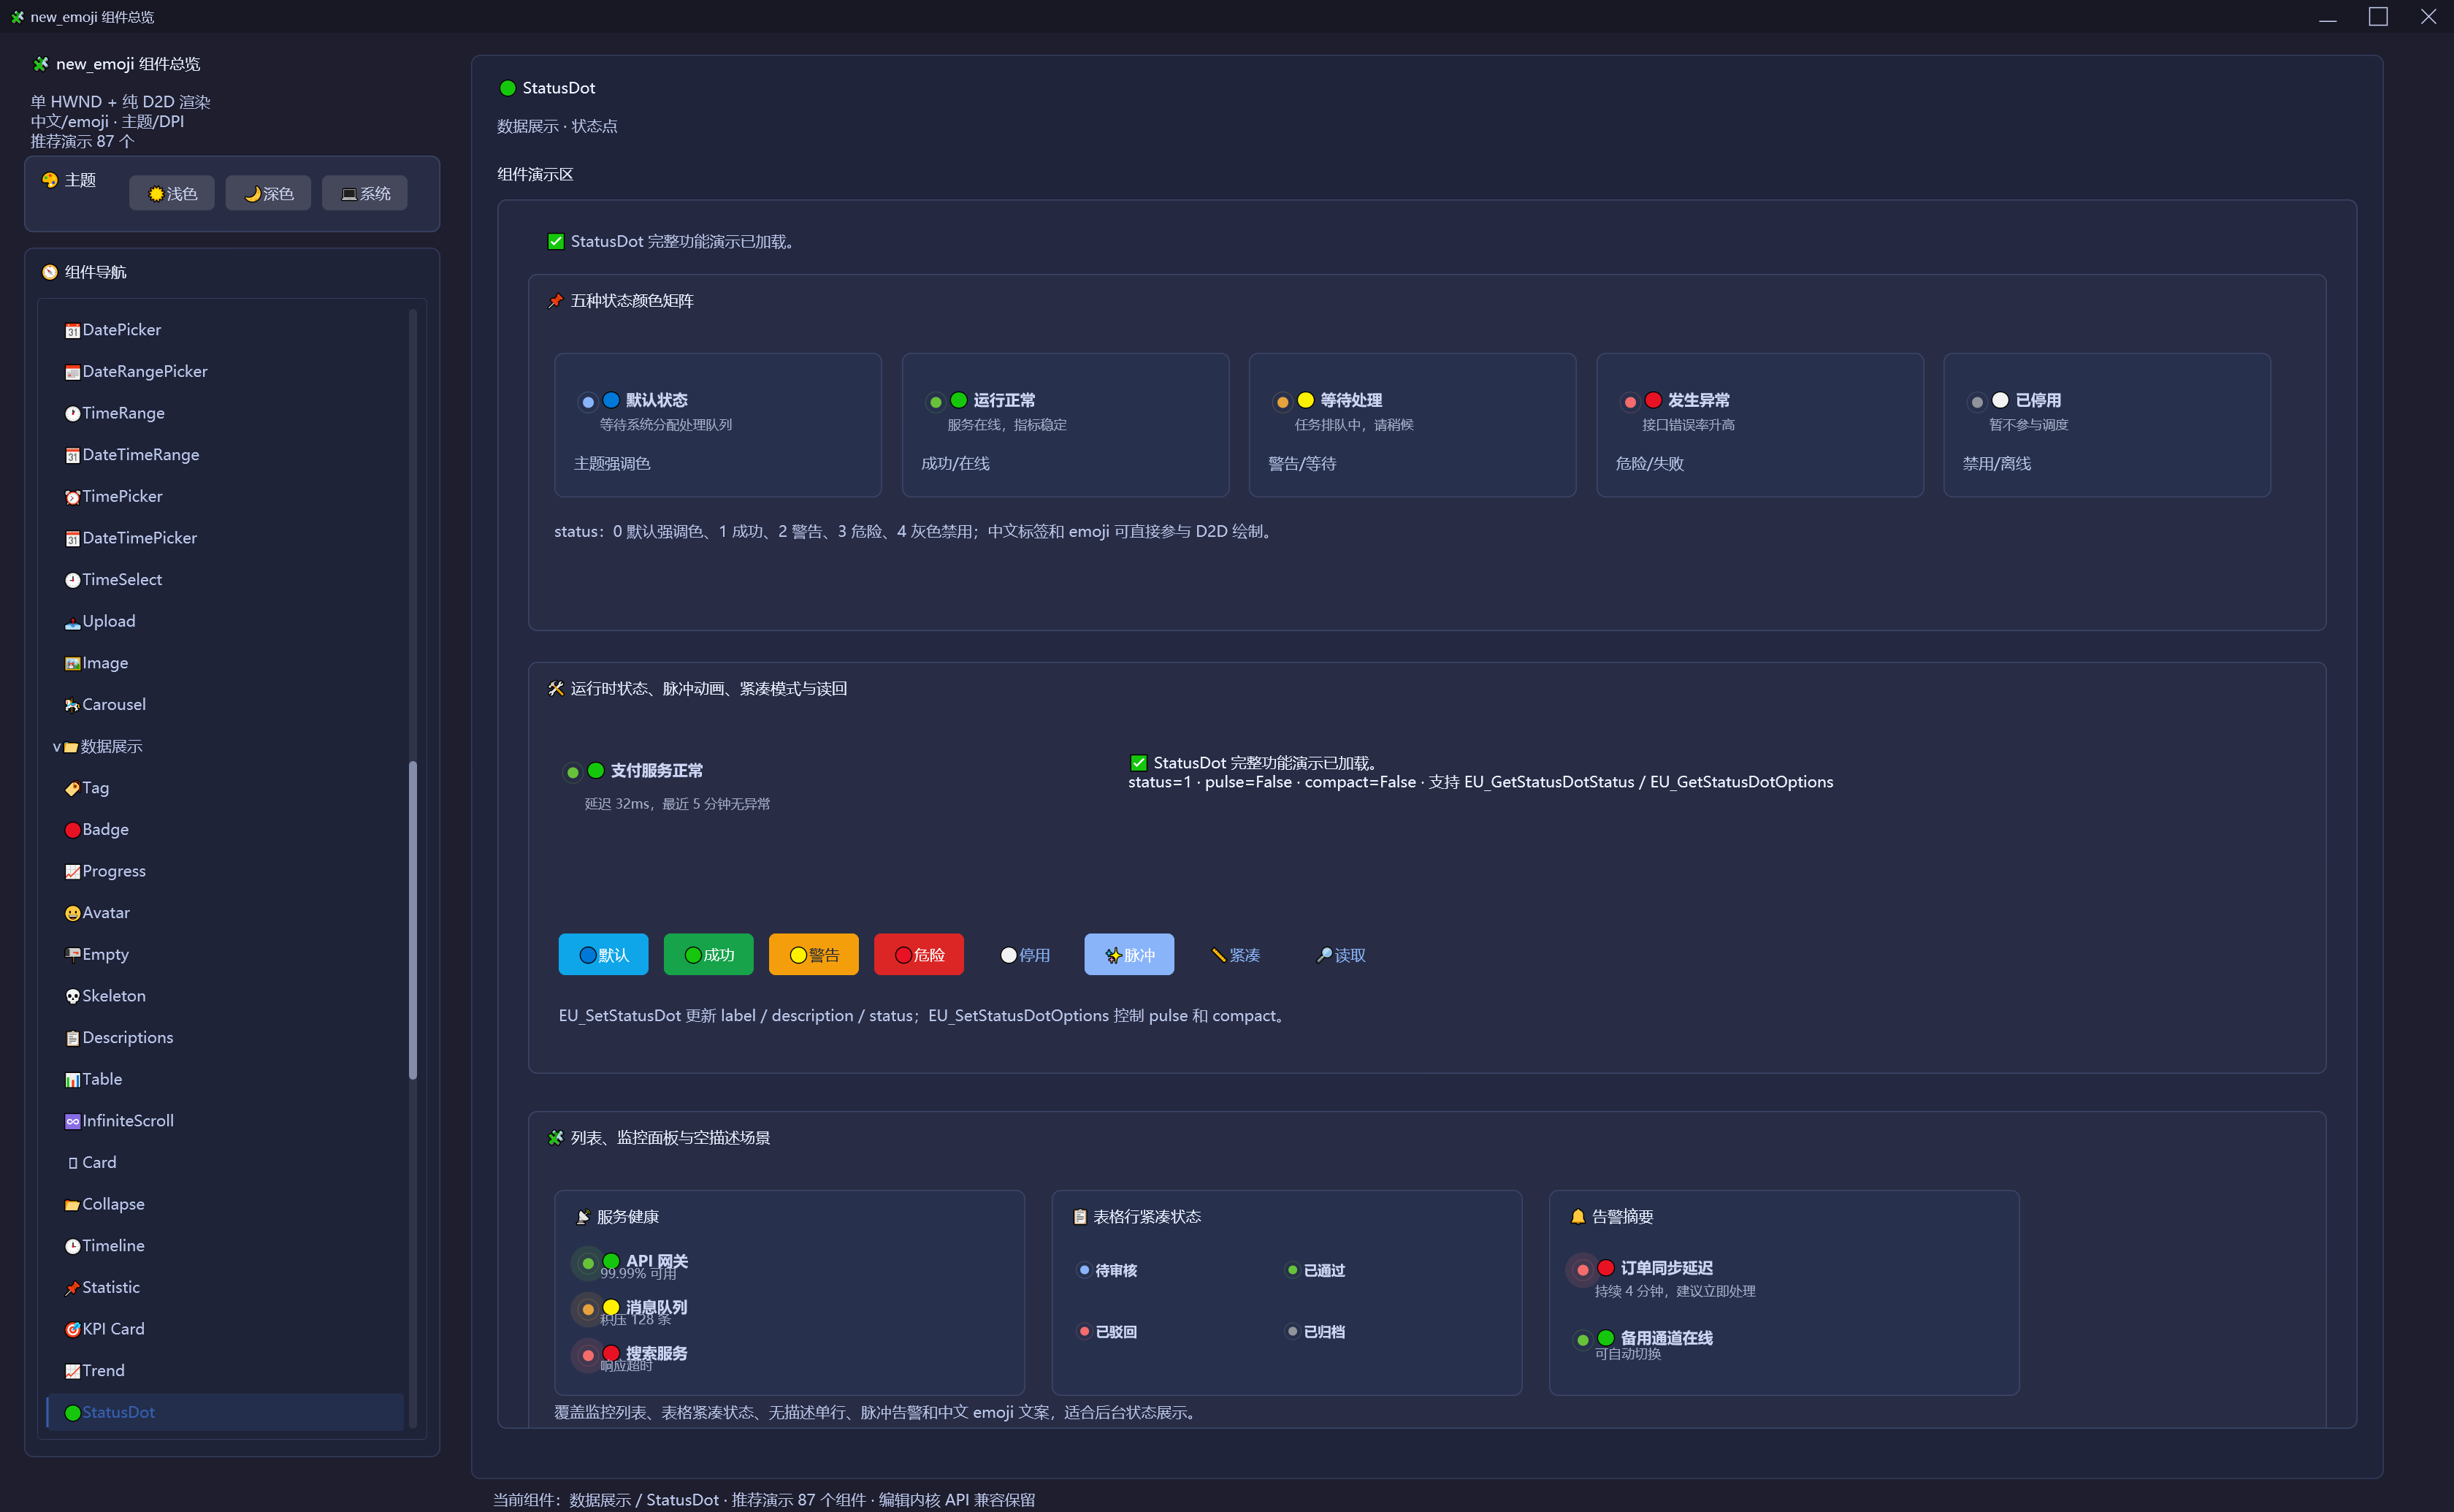Select the 系统 system theme button
The height and width of the screenshot is (1512, 2454).
(x=365, y=193)
